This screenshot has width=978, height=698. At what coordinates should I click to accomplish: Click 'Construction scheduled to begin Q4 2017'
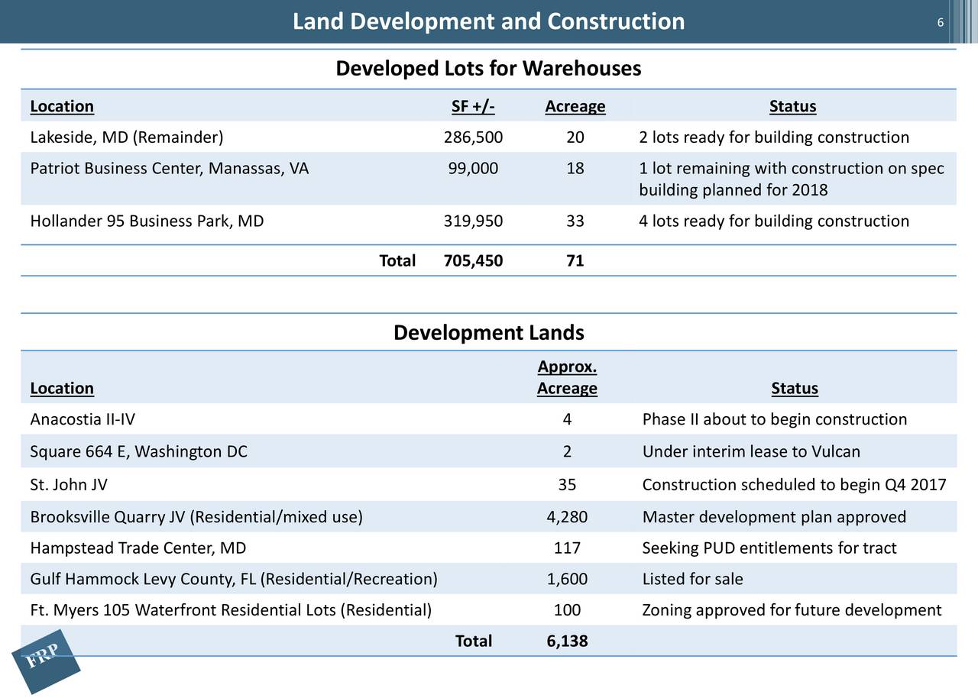(795, 486)
